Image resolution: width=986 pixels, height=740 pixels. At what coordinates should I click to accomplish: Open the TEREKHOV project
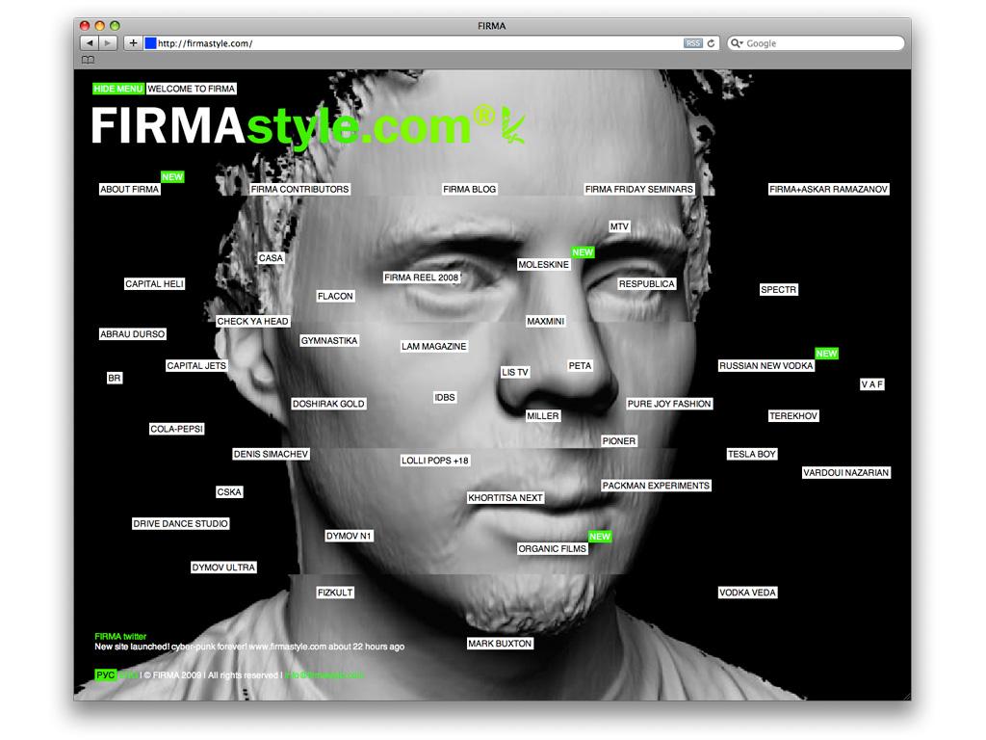793,416
